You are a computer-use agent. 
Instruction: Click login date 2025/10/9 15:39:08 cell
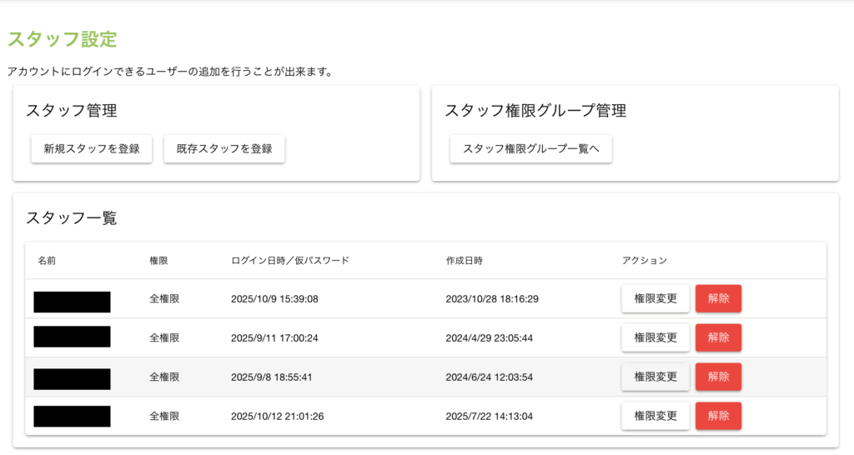[274, 299]
